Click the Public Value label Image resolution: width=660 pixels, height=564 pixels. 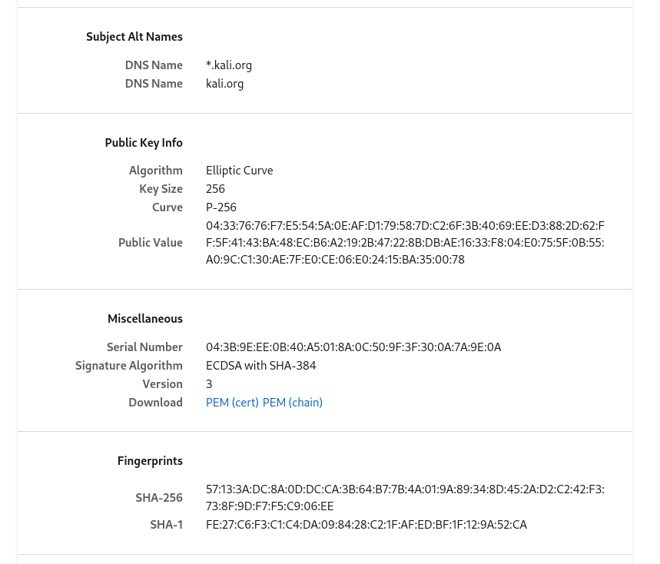point(151,243)
